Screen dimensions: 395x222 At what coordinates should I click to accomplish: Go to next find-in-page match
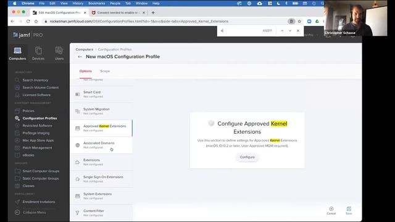tap(290, 31)
